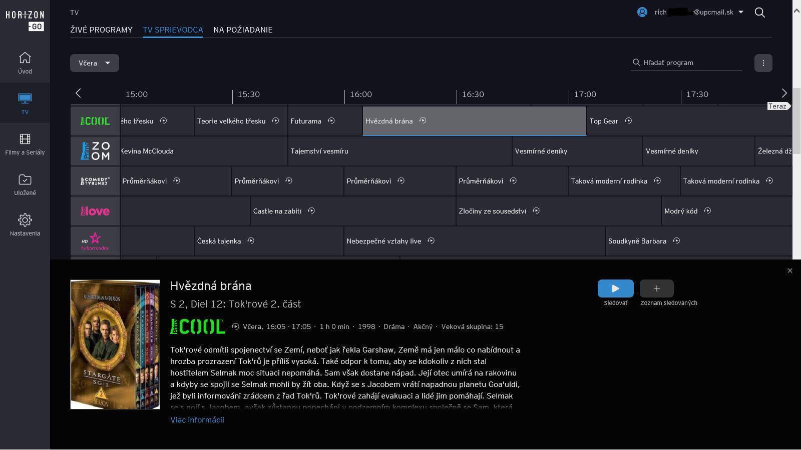Click the search magnifier in top bar

tap(759, 12)
